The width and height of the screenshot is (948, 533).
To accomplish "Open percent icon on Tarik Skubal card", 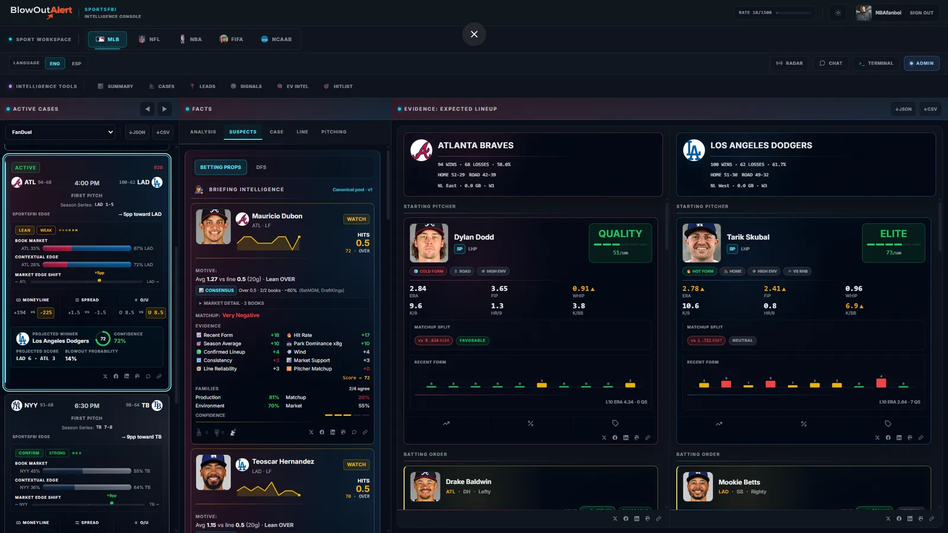I will click(803, 423).
